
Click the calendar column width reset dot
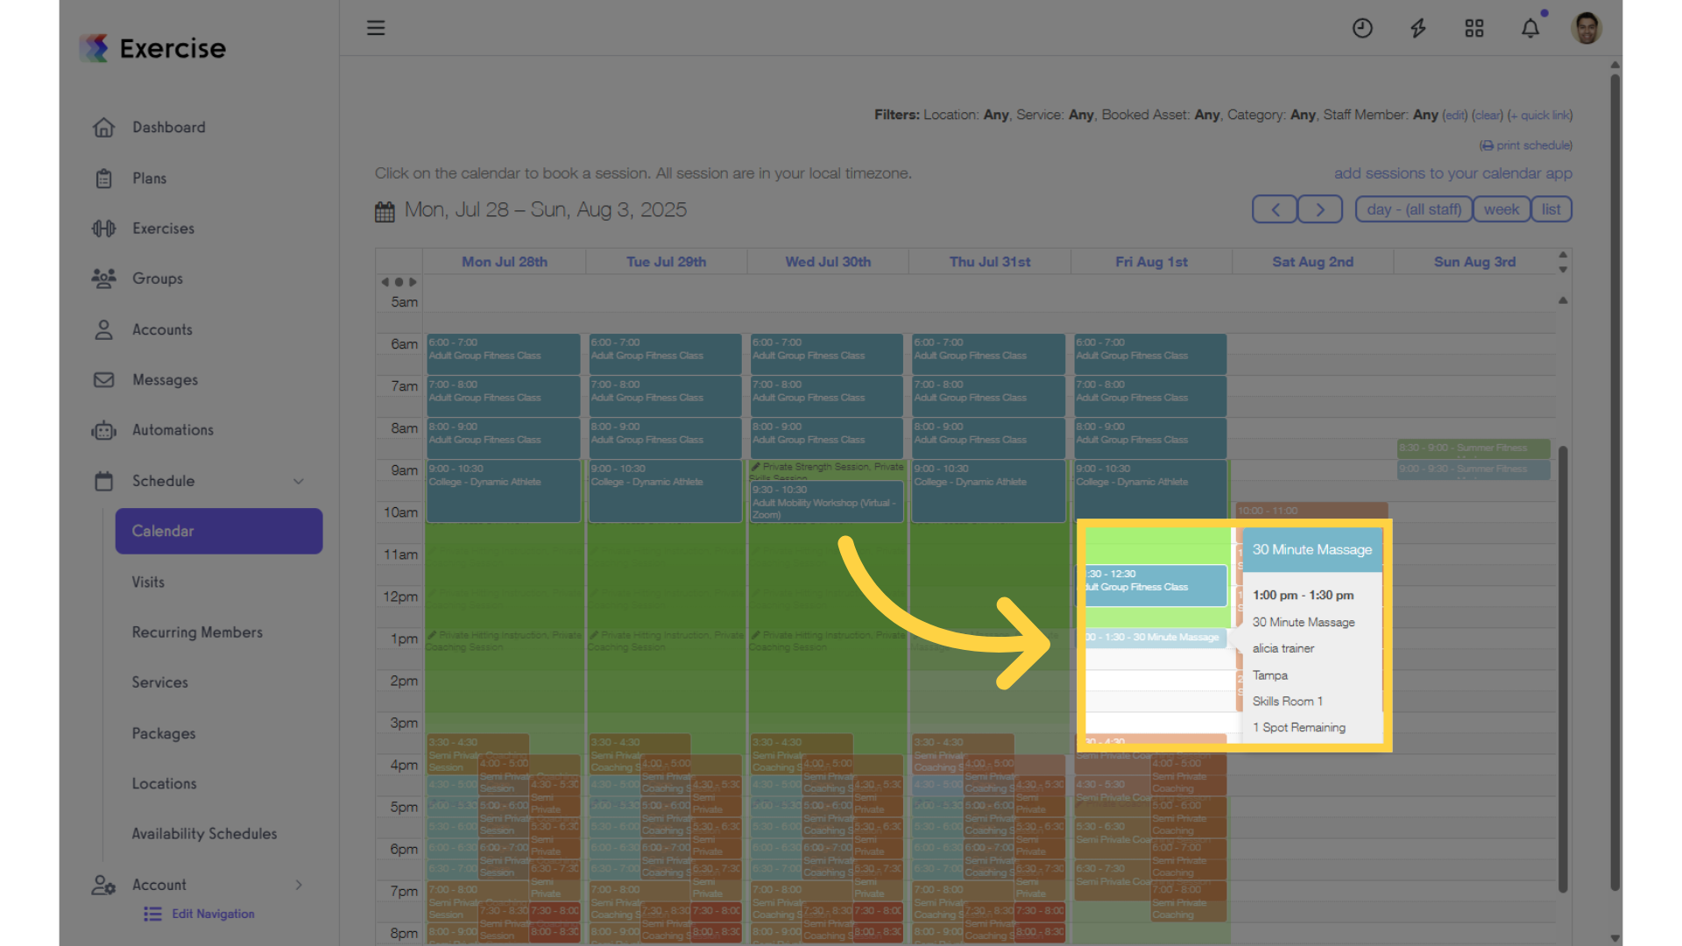pyautogui.click(x=399, y=282)
